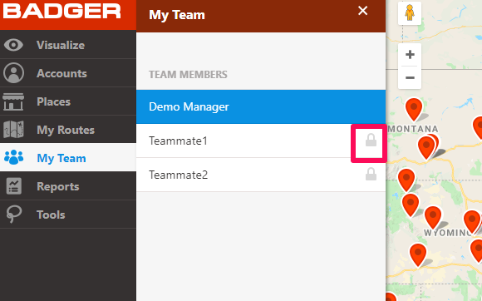Zoom out the map with minus button
The width and height of the screenshot is (482, 301).
coord(410,77)
